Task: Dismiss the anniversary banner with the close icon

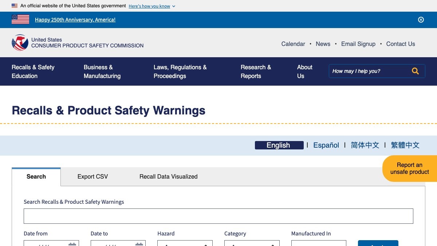Action: tap(421, 20)
